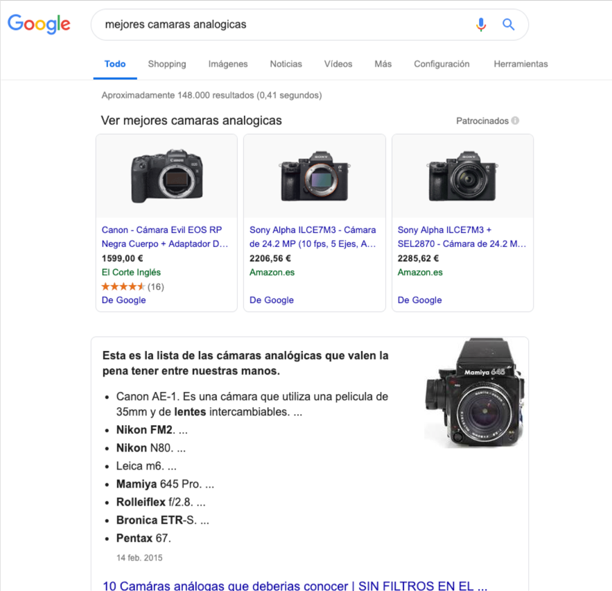The height and width of the screenshot is (591, 612).
Task: Click the search field with mejores camaras analogicas
Action: pyautogui.click(x=281, y=24)
